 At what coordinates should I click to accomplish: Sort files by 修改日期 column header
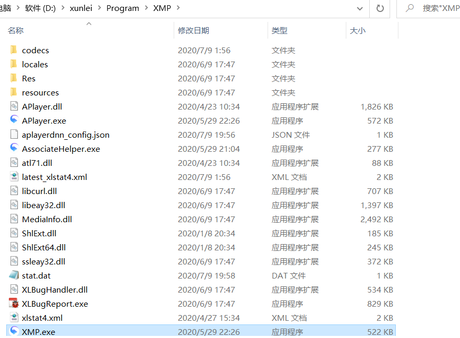193,31
